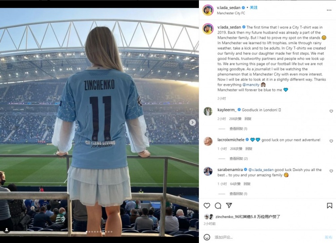Expand the replies under lacroixmichele's comment
Viewport: 336px width, 243px height.
tap(238, 159)
